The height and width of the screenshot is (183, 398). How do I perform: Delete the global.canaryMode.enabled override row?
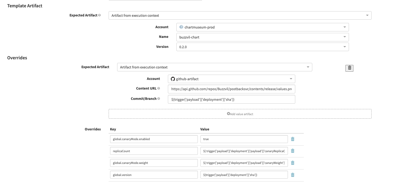[x=292, y=139]
